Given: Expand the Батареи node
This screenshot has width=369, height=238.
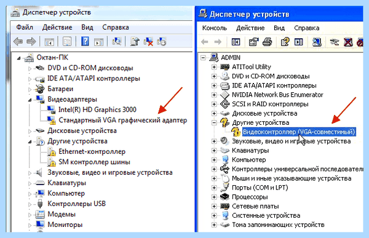Looking at the screenshot, I should click(30, 89).
